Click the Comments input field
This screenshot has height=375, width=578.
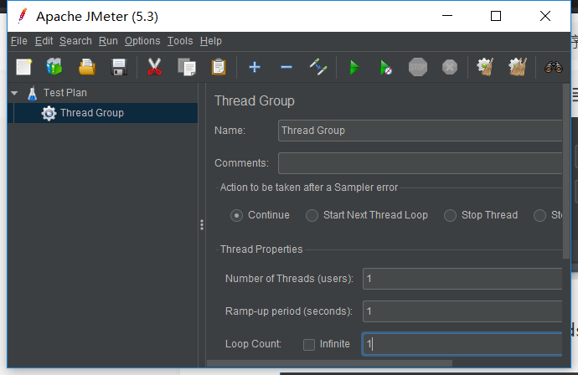tap(420, 163)
